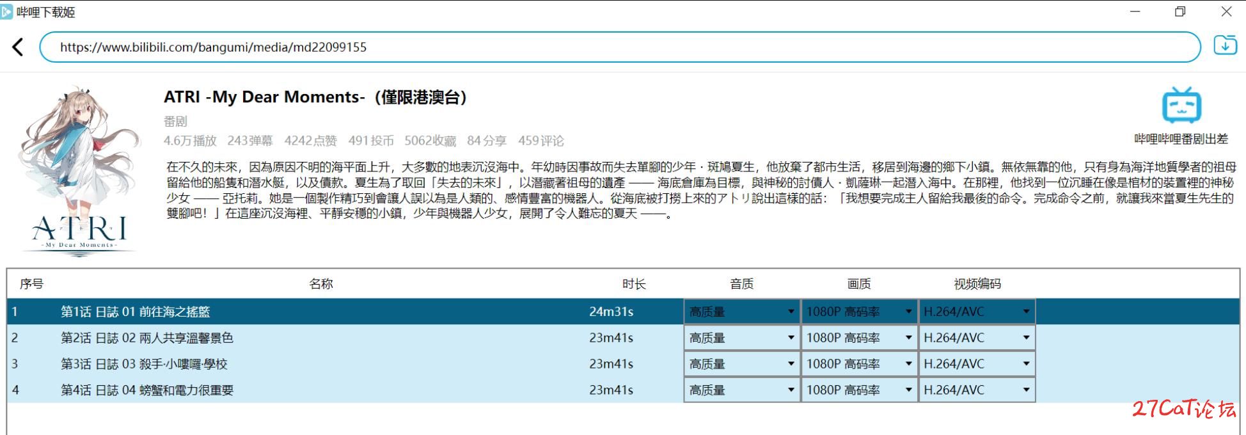Open audio quality dropdown for episode 1
This screenshot has width=1246, height=435.
[741, 312]
